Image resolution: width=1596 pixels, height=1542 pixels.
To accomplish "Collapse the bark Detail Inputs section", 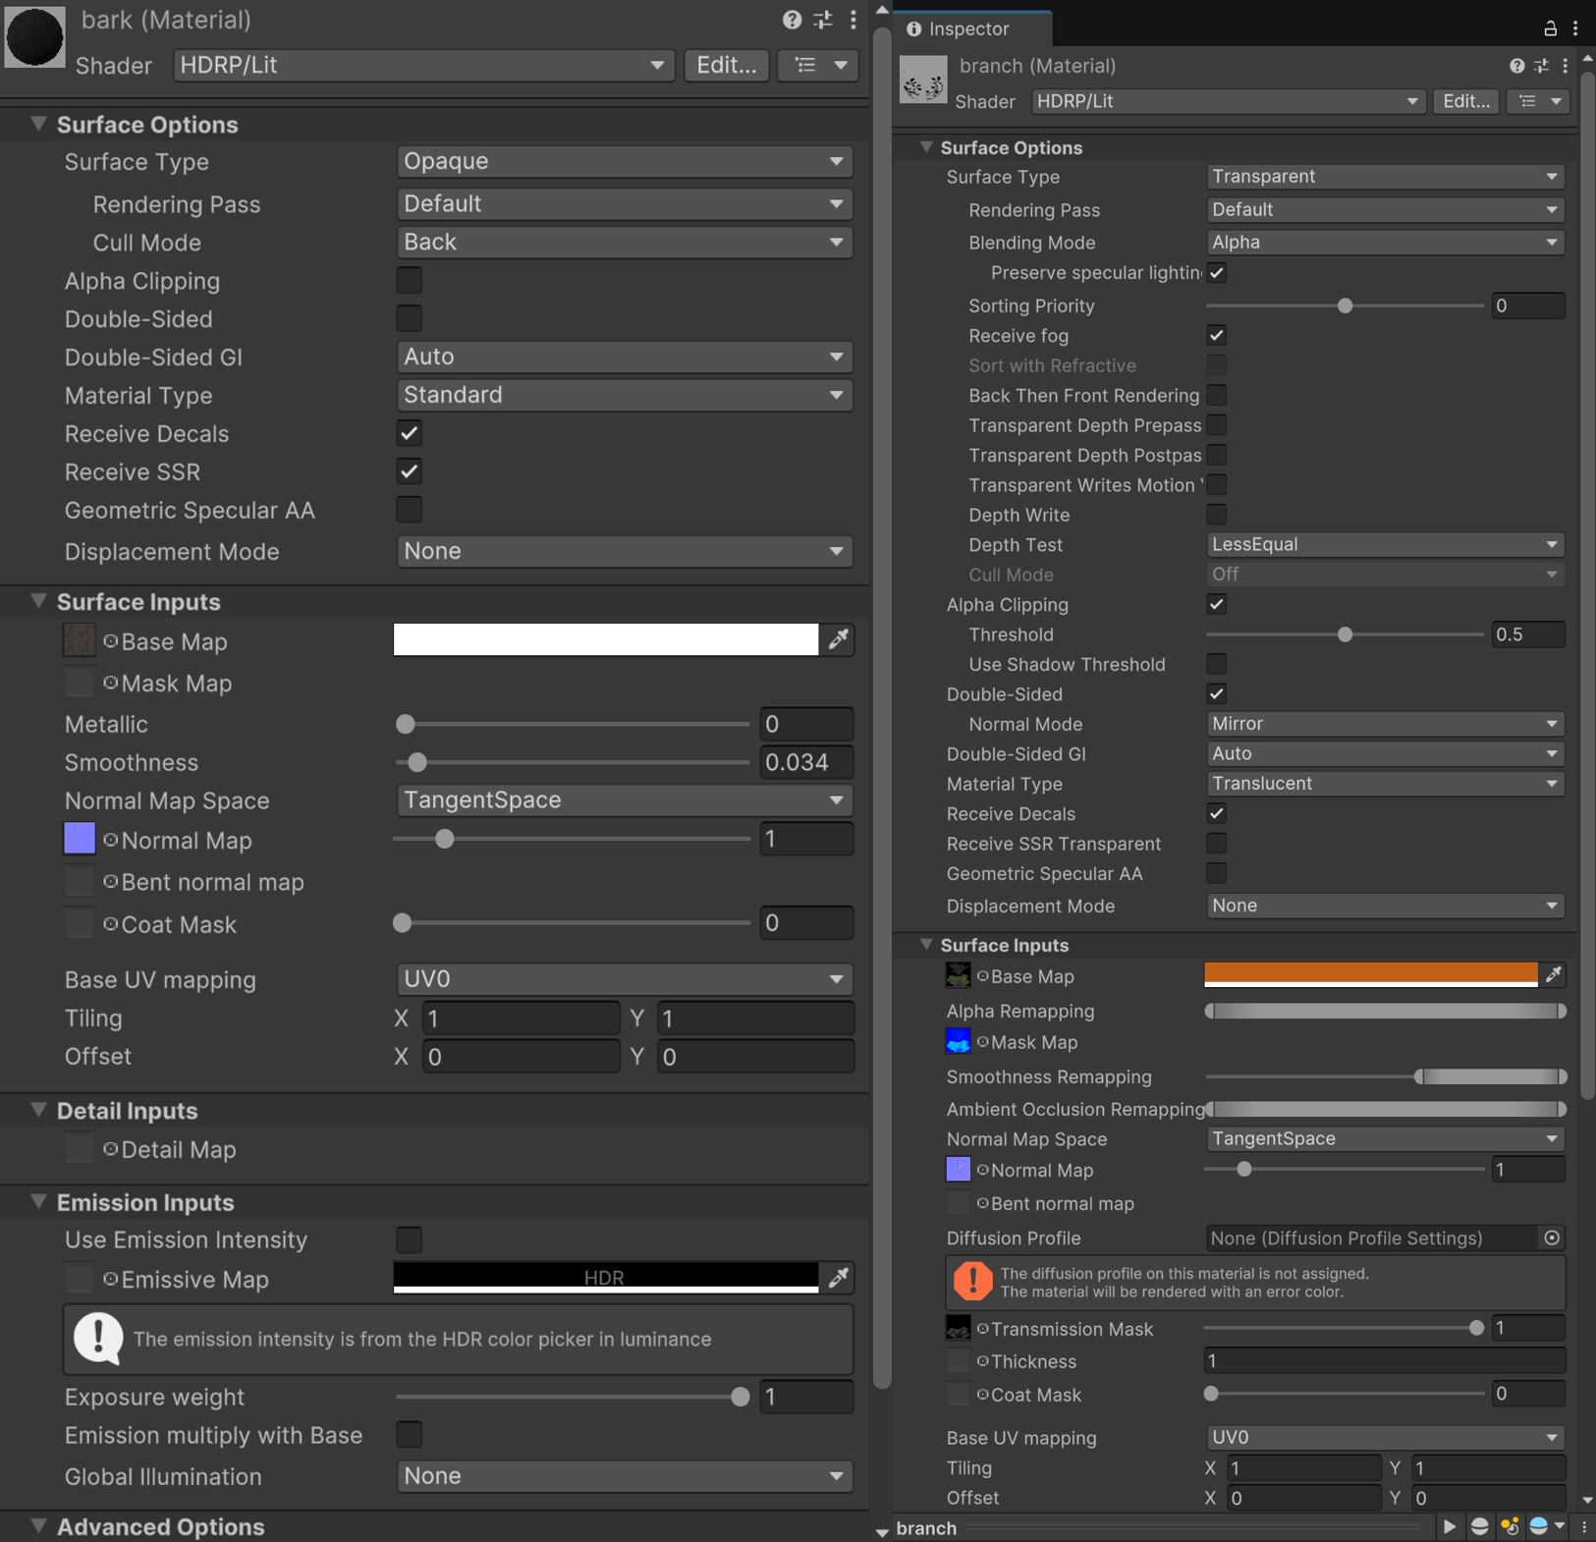I will pyautogui.click(x=38, y=1110).
